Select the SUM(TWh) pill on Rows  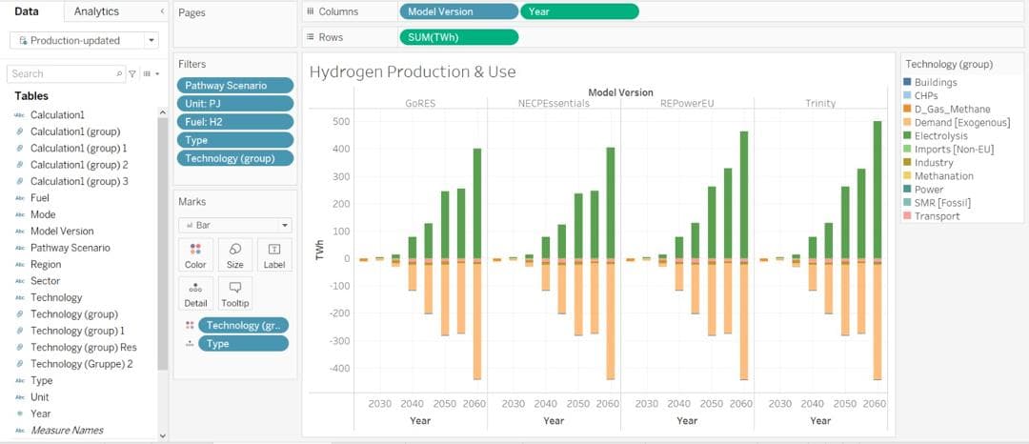[x=458, y=37]
